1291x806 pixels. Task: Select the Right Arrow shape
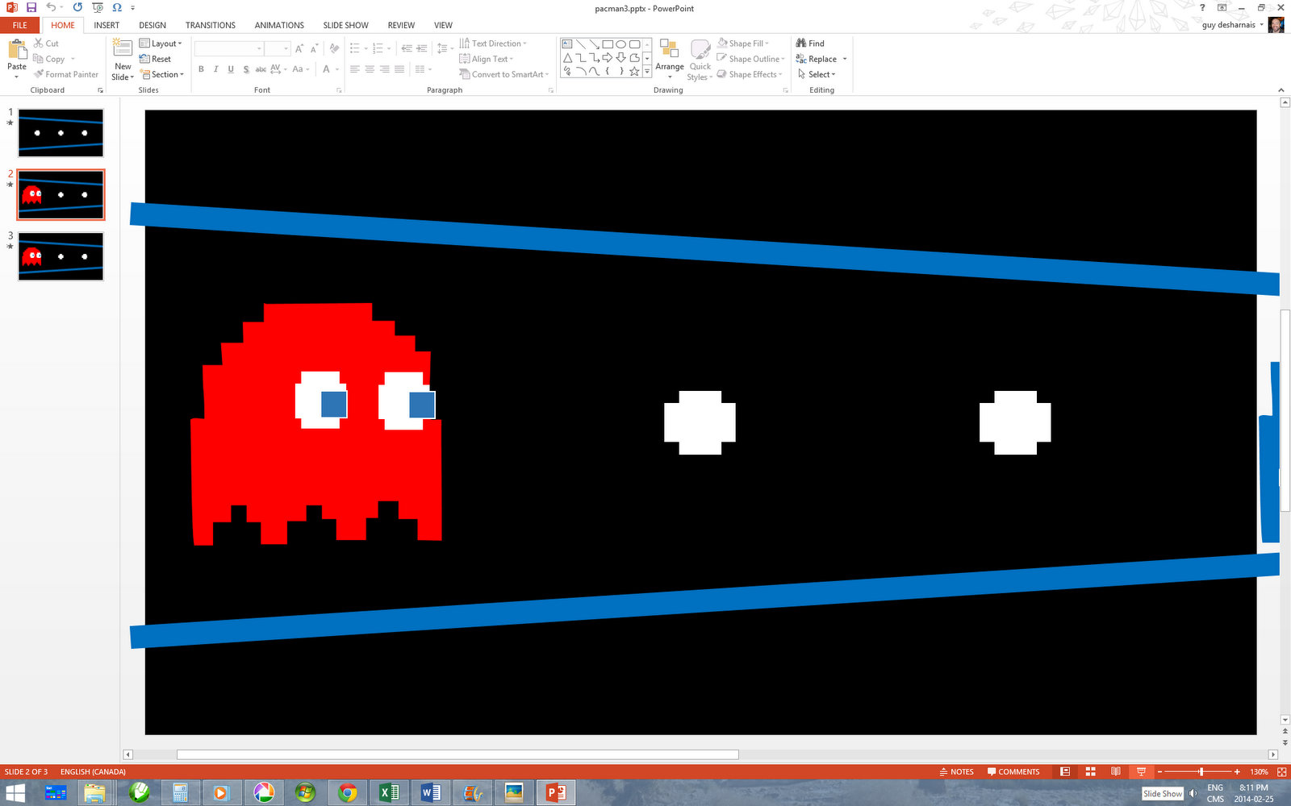pyautogui.click(x=608, y=57)
